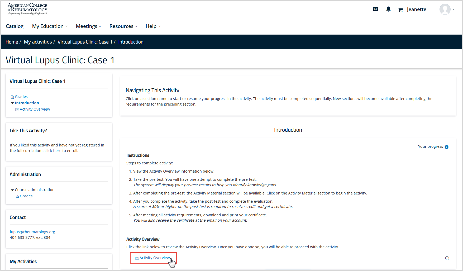Click the Instructions heading
This screenshot has width=463, height=271.
(138, 155)
